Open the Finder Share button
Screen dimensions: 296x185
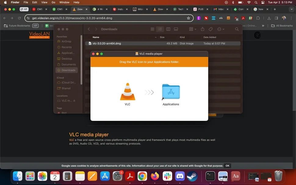pyautogui.click(x=203, y=29)
